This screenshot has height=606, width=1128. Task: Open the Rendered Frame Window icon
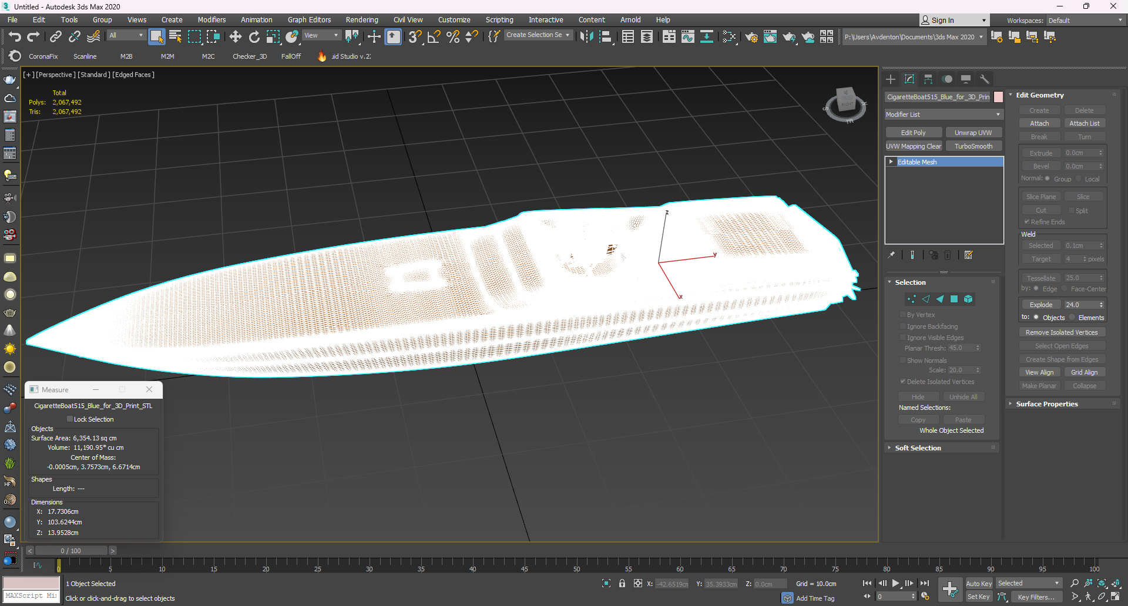click(770, 37)
